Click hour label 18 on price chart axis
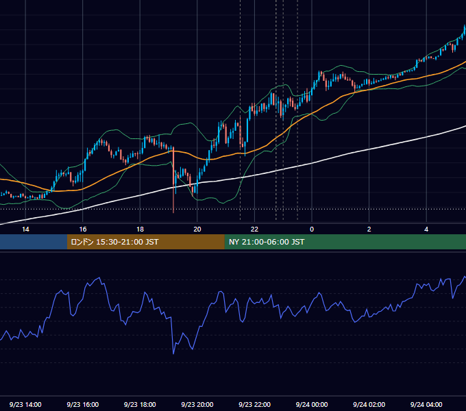 [x=140, y=229]
